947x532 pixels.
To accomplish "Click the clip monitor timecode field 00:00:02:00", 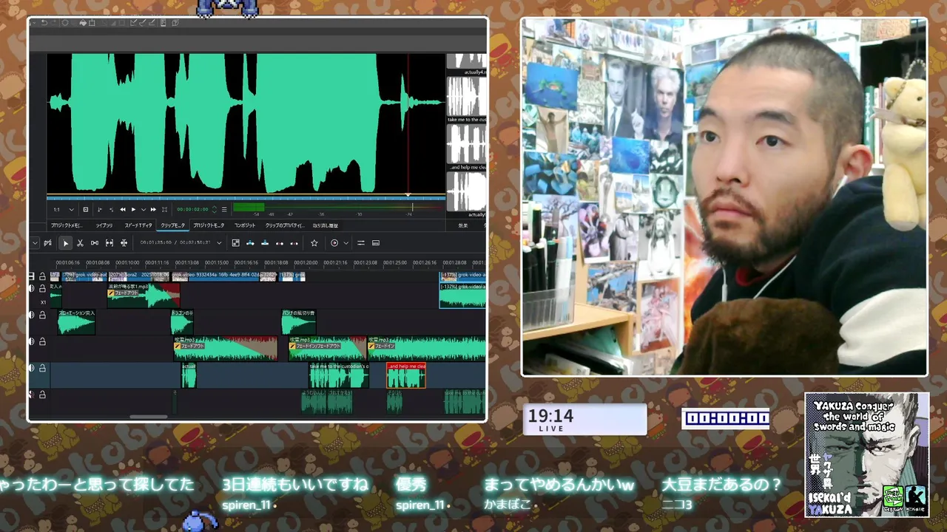I will 192,209.
